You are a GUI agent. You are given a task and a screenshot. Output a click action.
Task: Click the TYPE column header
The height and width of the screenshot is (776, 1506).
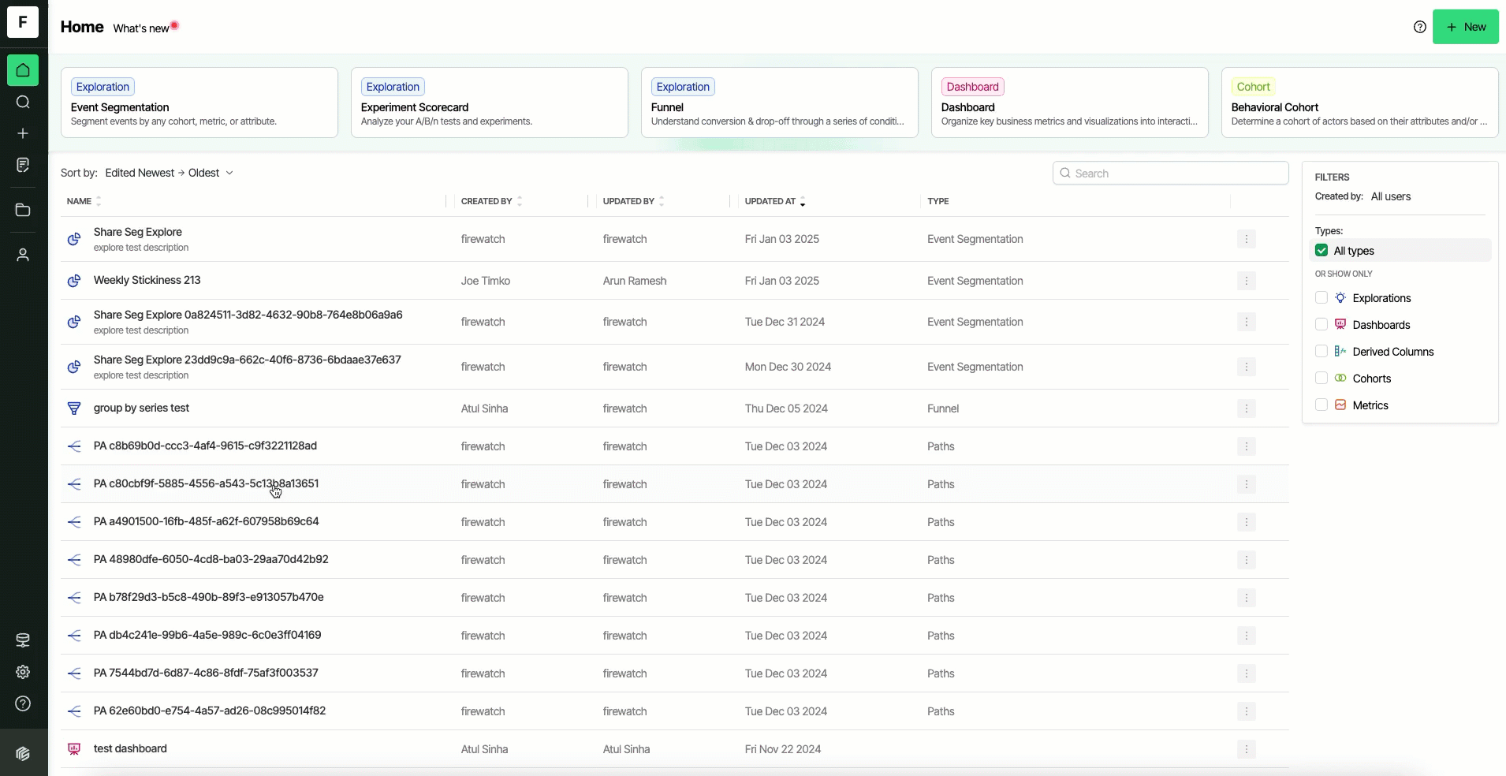938,201
